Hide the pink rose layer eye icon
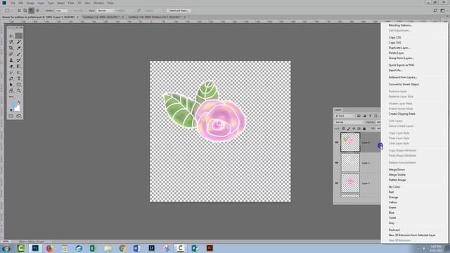Viewport: 450px width, 253px height. 337,183
